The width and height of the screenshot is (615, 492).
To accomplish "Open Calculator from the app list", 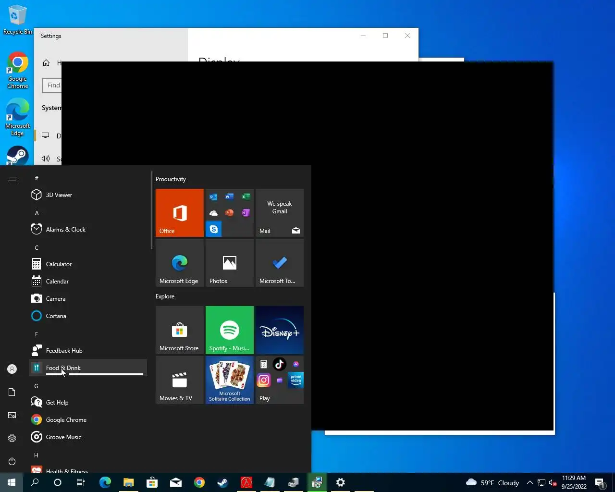I will (88, 264).
